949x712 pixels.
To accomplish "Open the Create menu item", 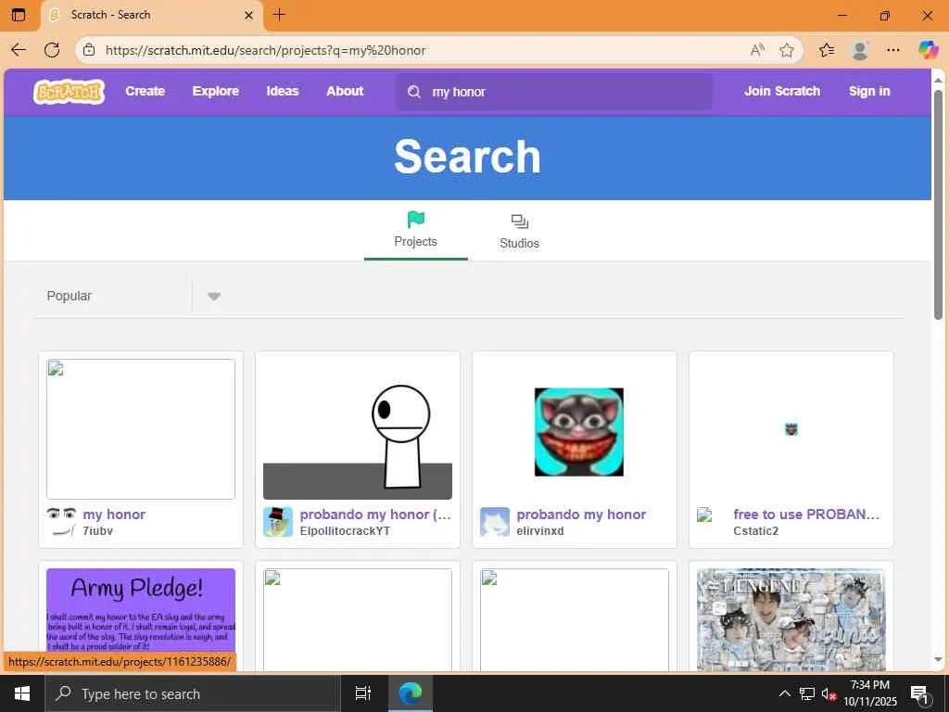I will (146, 91).
